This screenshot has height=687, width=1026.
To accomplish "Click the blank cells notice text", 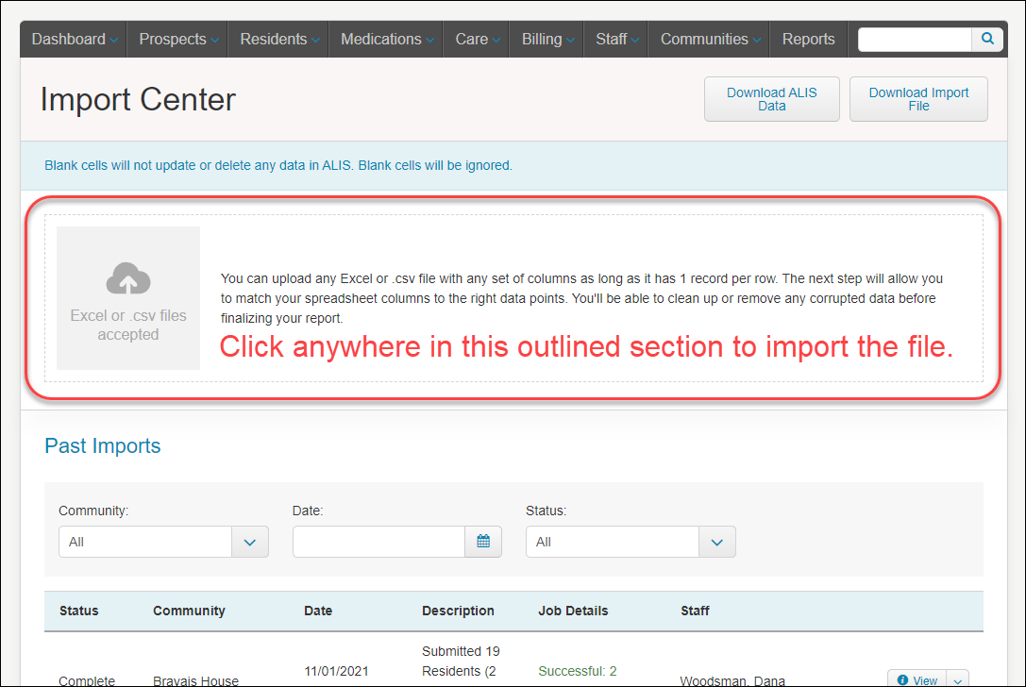I will [x=278, y=165].
